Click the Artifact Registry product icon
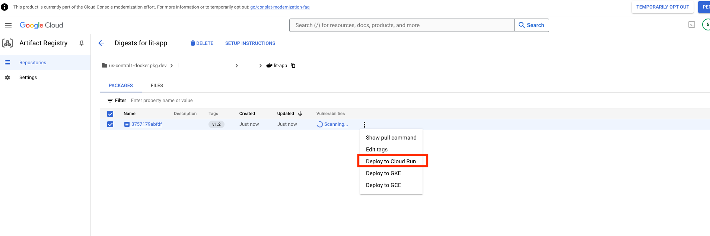This screenshot has width=710, height=236. (x=7, y=43)
